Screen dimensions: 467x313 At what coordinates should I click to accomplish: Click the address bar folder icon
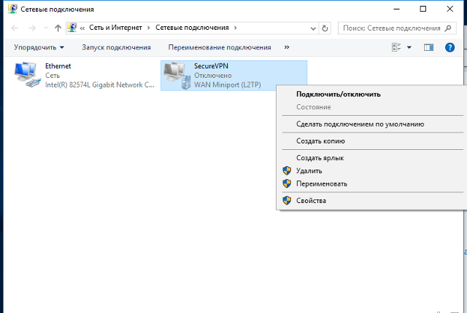pyautogui.click(x=72, y=28)
